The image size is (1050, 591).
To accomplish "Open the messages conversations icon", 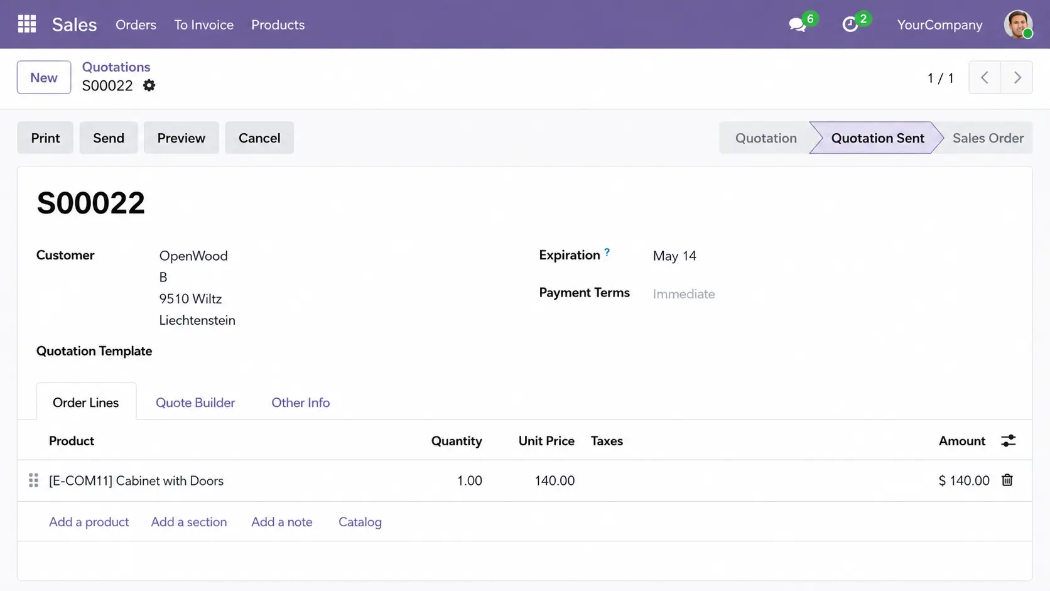I will (x=798, y=24).
